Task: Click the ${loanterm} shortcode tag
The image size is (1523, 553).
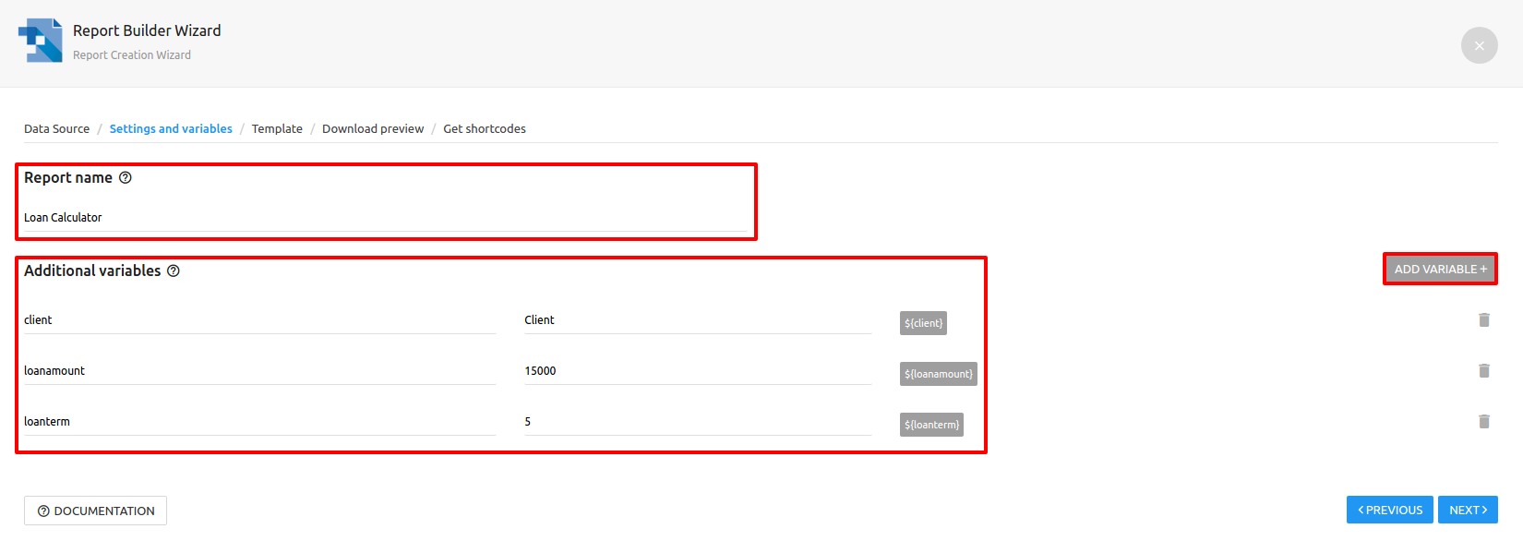Action: coord(931,425)
